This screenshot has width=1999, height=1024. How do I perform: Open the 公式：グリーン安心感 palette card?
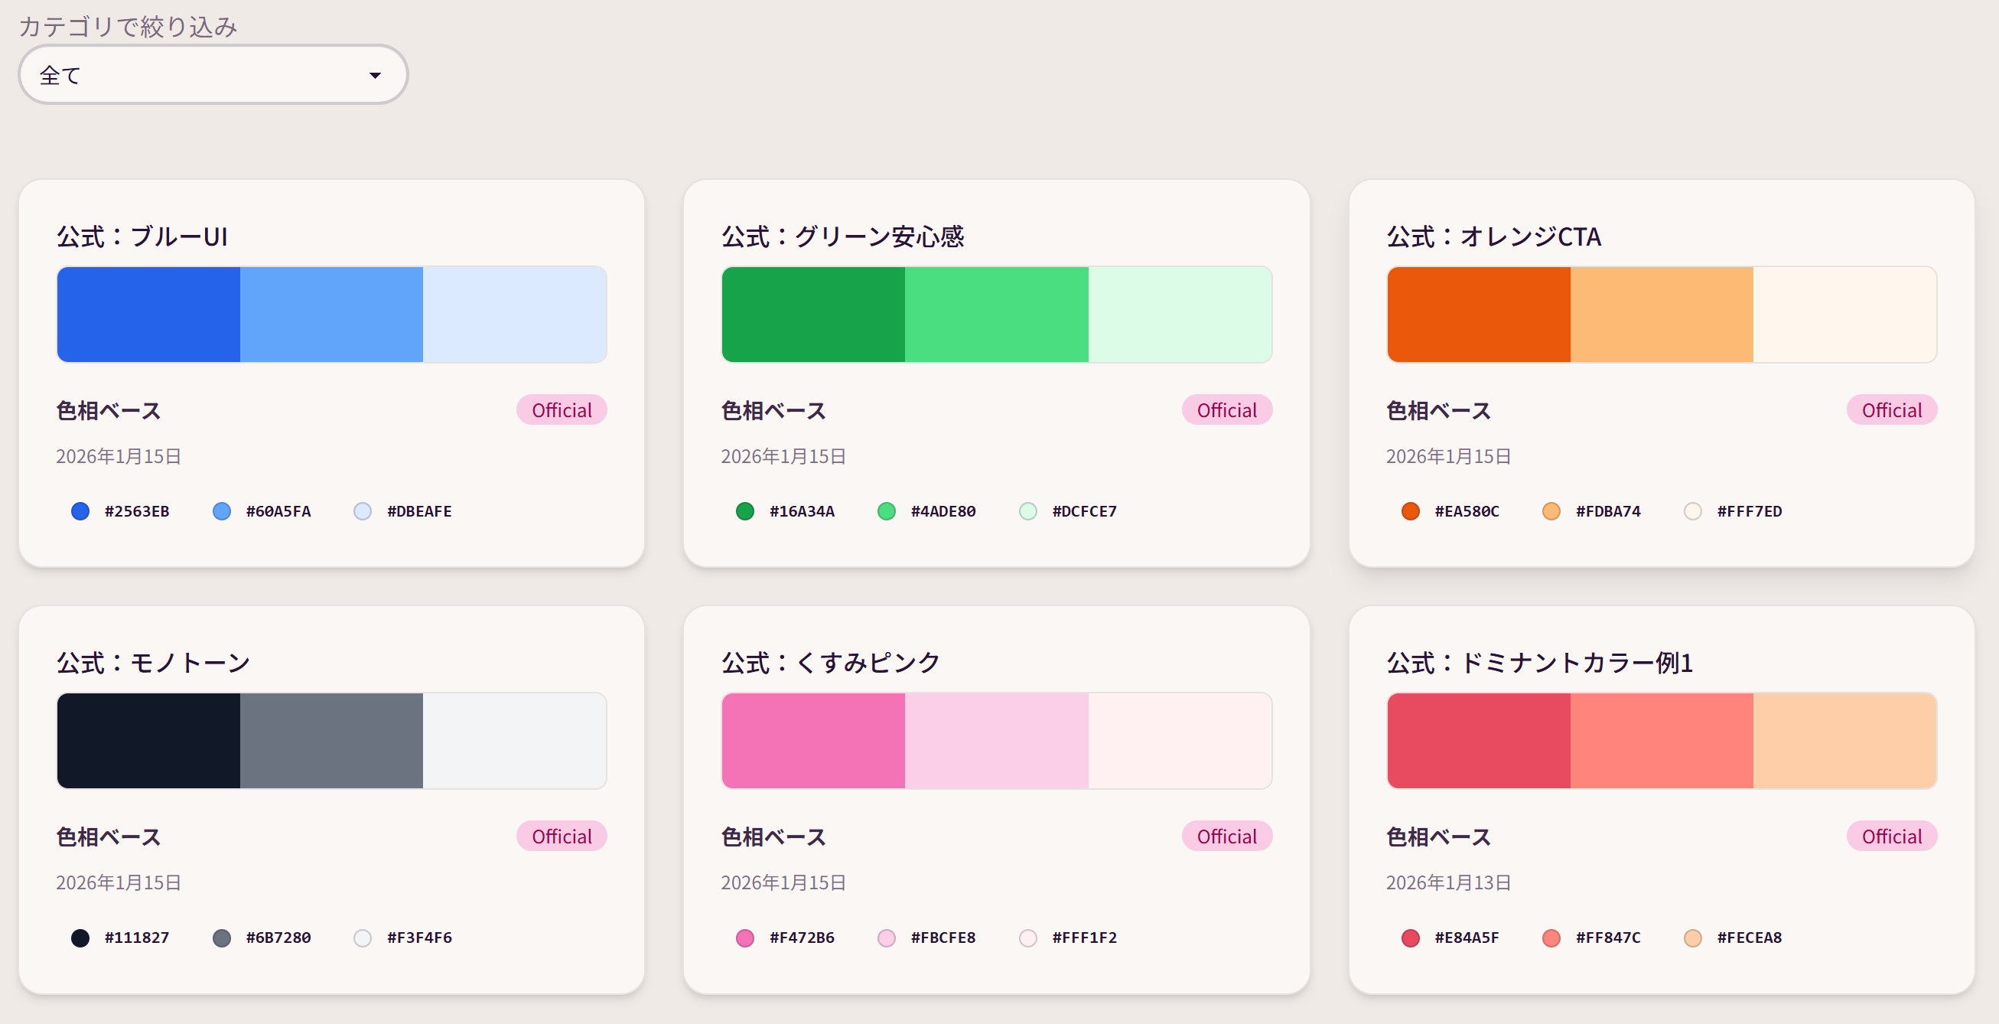coord(996,373)
